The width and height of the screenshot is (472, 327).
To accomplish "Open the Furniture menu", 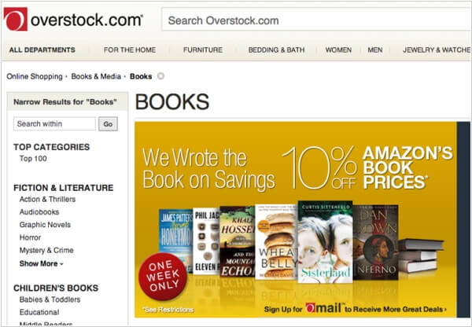I will pos(203,50).
